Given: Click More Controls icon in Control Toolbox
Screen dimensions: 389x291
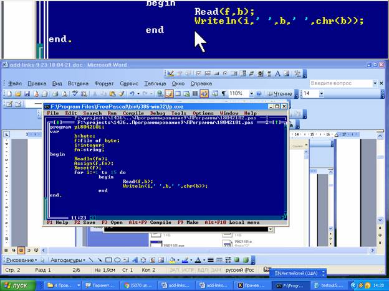Looking at the screenshot, I should [x=297, y=73].
